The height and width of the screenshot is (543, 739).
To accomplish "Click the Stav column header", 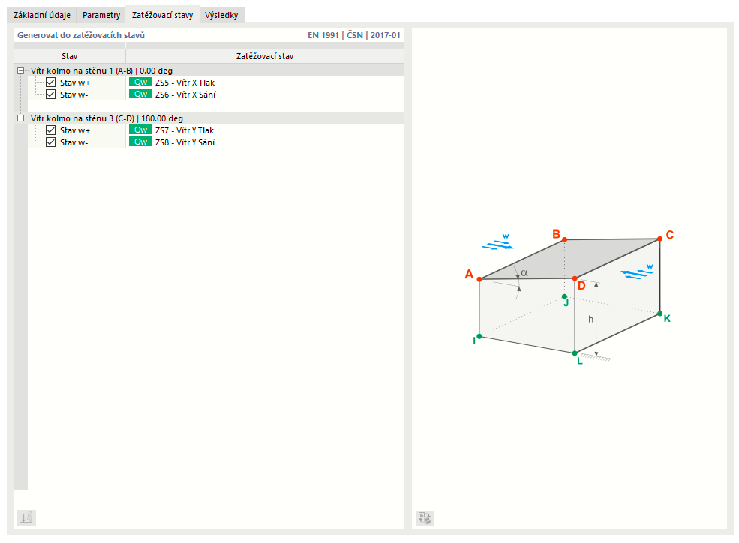I will point(69,55).
